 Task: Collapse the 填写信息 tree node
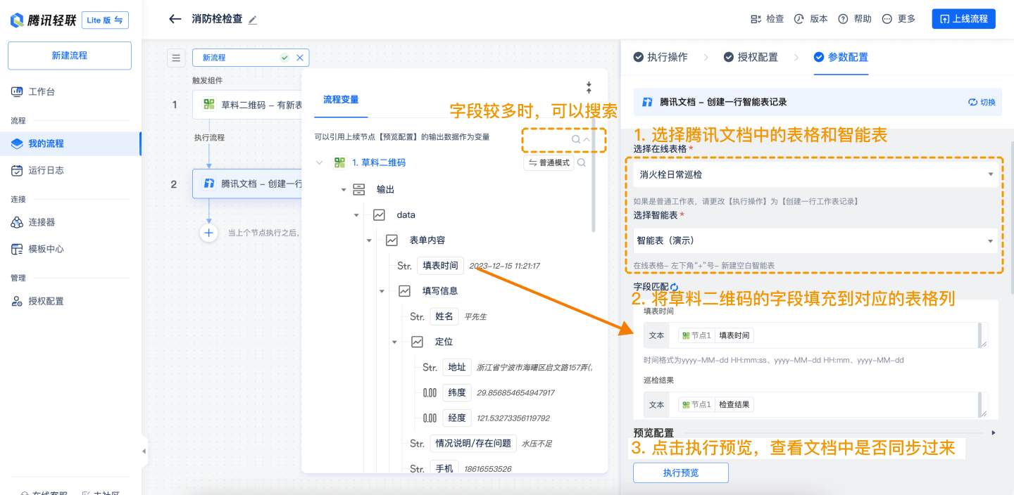click(x=382, y=291)
